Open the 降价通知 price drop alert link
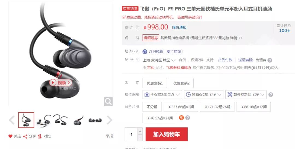295x149 pixels. click(179, 28)
